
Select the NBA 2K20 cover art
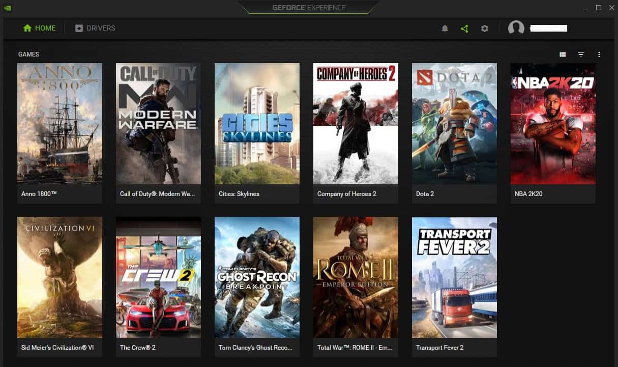[553, 124]
